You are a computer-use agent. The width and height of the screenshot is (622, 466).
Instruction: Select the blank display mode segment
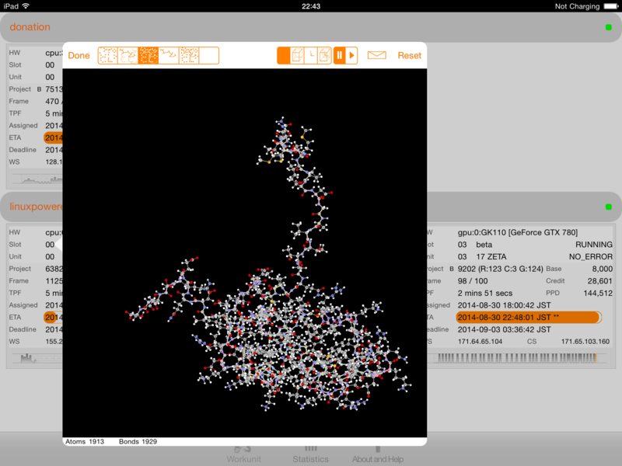pos(209,55)
